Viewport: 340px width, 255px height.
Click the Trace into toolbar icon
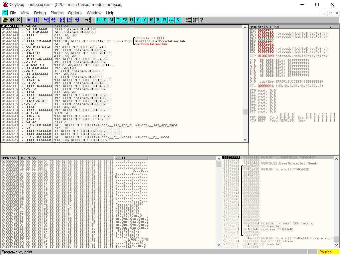pyautogui.click(x=62, y=20)
